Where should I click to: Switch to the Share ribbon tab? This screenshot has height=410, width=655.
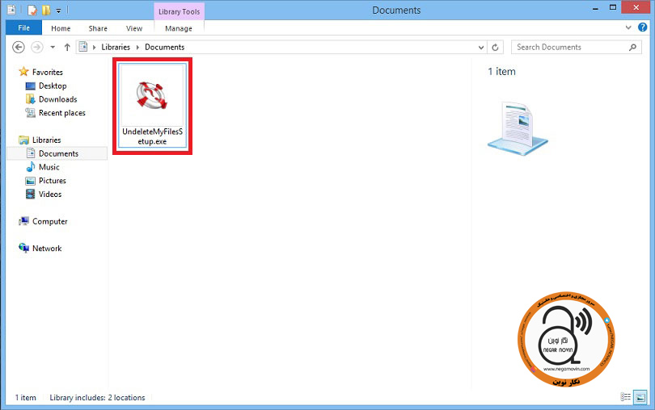tap(98, 28)
